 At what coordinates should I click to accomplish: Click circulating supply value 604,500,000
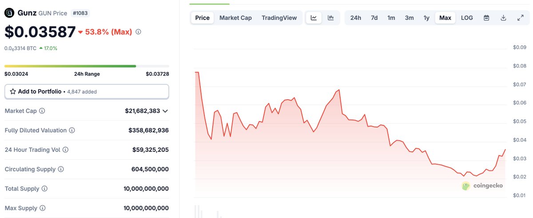pos(150,169)
